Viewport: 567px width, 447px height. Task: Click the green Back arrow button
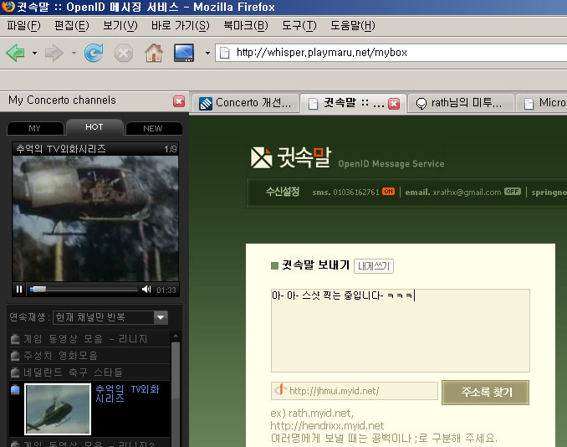pyautogui.click(x=16, y=53)
